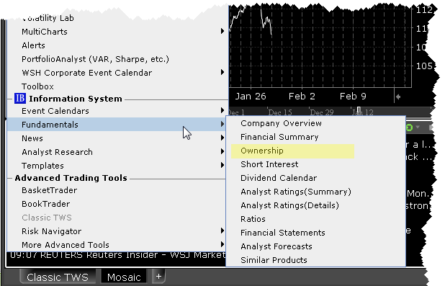Open the Dividend Calendar entry
The image size is (445, 286).
(279, 178)
